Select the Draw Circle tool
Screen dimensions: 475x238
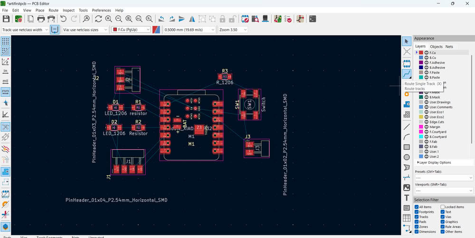tap(407, 157)
